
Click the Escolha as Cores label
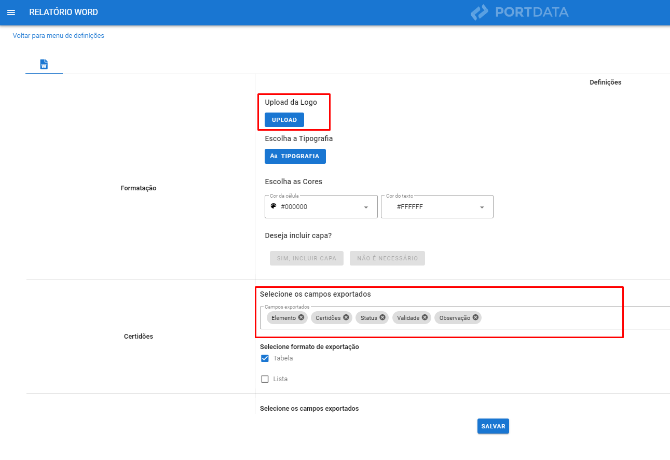[x=293, y=182]
